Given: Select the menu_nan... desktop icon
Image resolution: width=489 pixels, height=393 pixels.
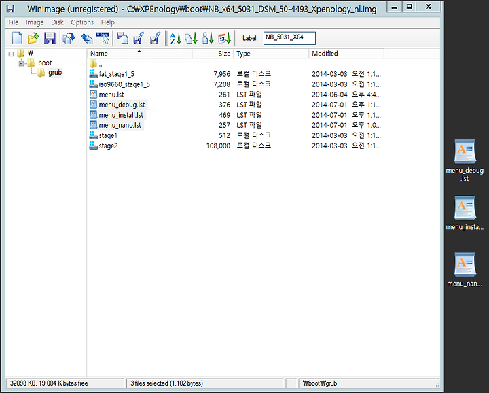Looking at the screenshot, I should [465, 270].
